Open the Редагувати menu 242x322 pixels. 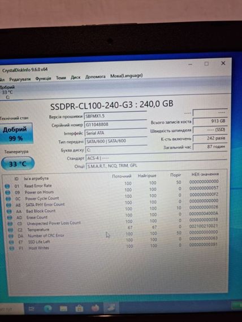click(20, 79)
